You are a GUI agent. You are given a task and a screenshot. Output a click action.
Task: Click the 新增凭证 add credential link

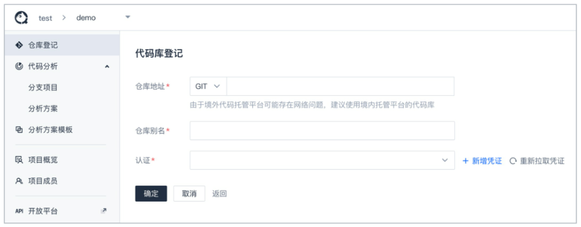482,161
